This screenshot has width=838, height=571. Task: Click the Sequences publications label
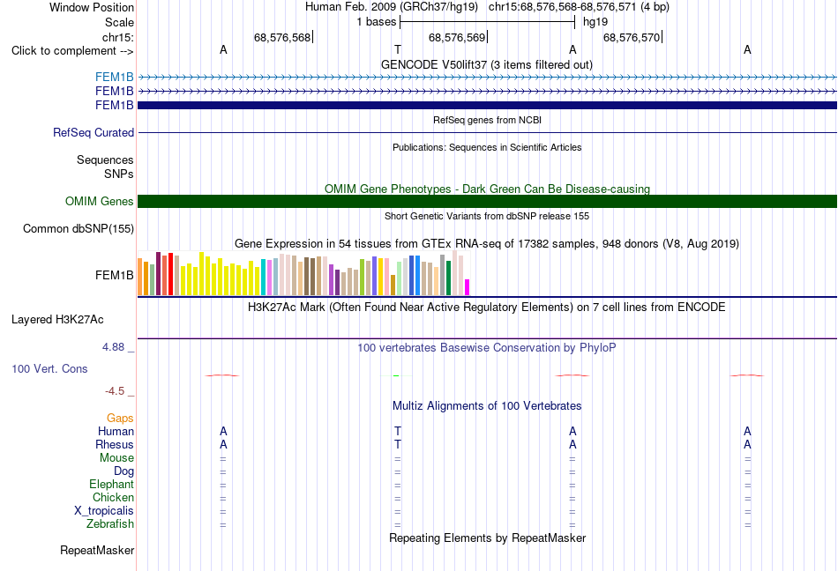105,160
